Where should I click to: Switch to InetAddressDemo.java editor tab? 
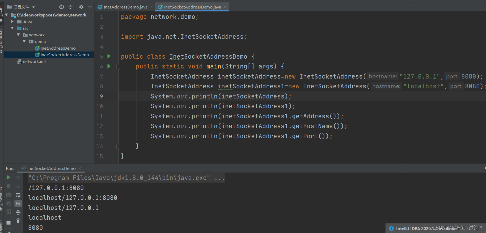tap(125, 7)
